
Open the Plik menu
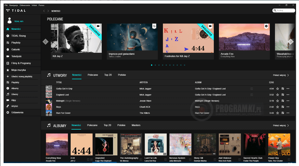click(x=6, y=5)
